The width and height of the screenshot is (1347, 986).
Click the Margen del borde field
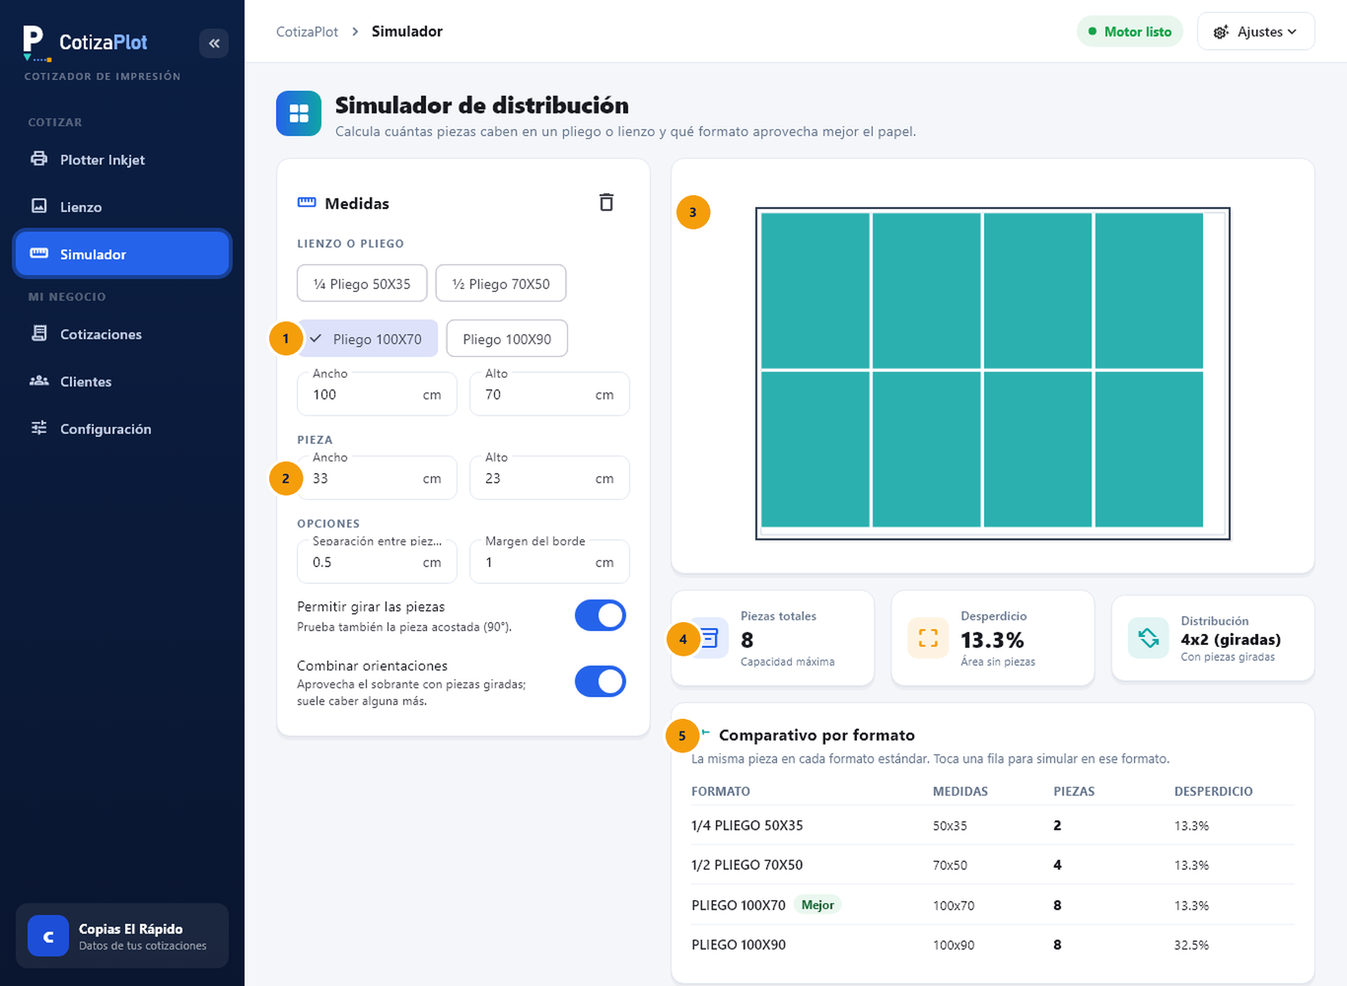[549, 562]
